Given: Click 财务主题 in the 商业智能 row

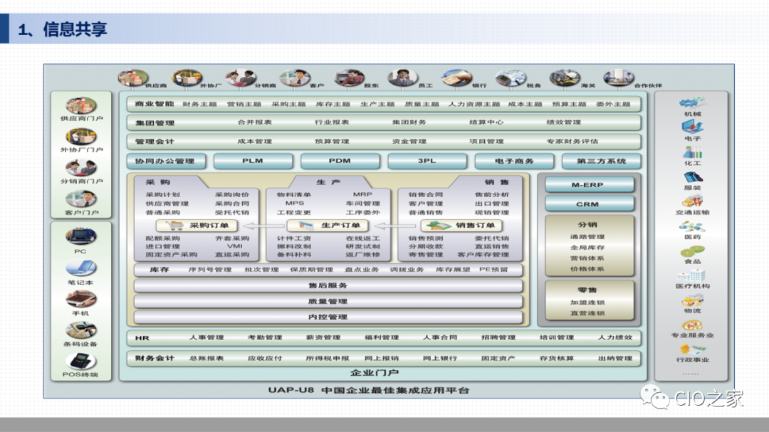Looking at the screenshot, I should (x=199, y=104).
